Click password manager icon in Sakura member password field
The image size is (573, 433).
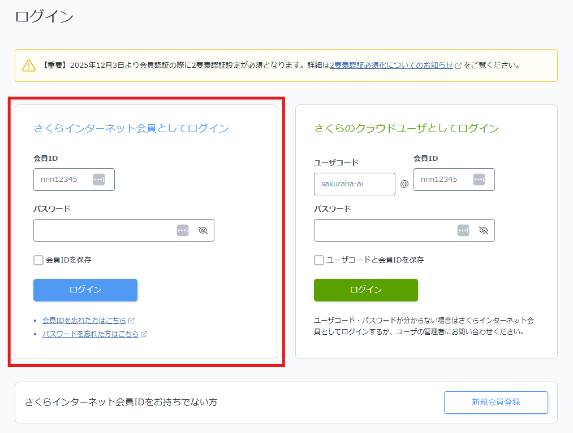coord(183,230)
